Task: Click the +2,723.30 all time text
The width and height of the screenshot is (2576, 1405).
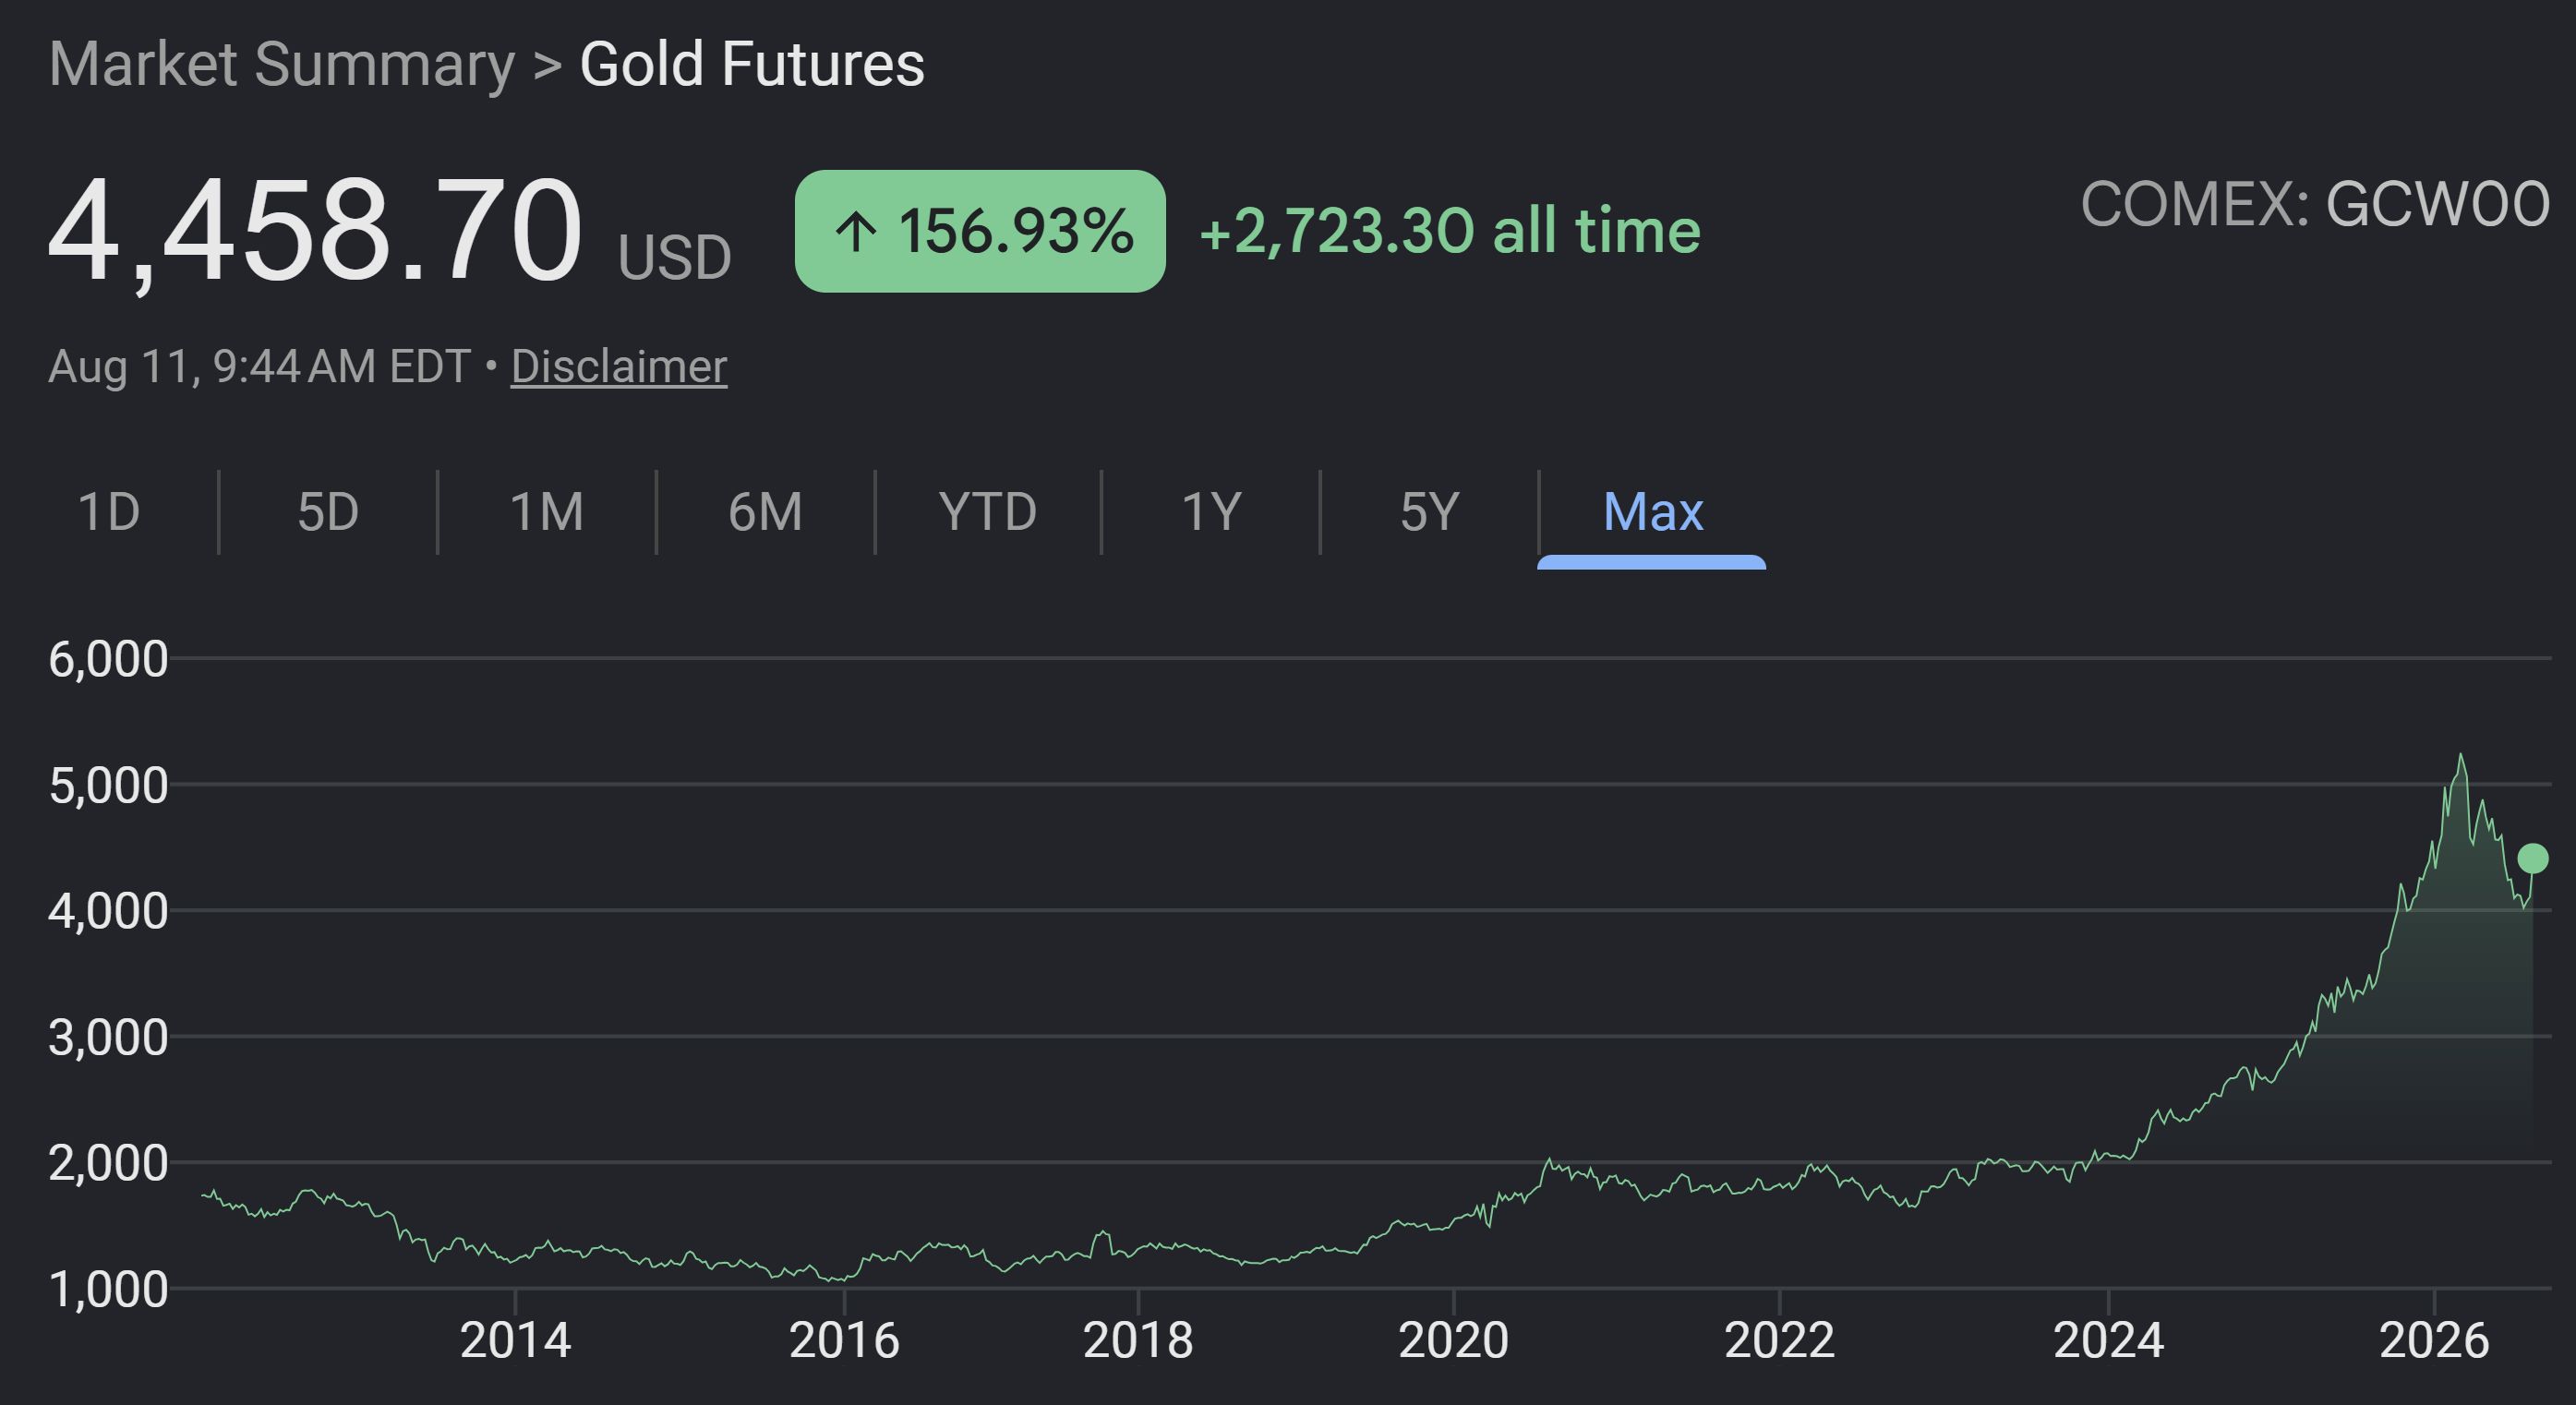Action: pyautogui.click(x=1450, y=231)
